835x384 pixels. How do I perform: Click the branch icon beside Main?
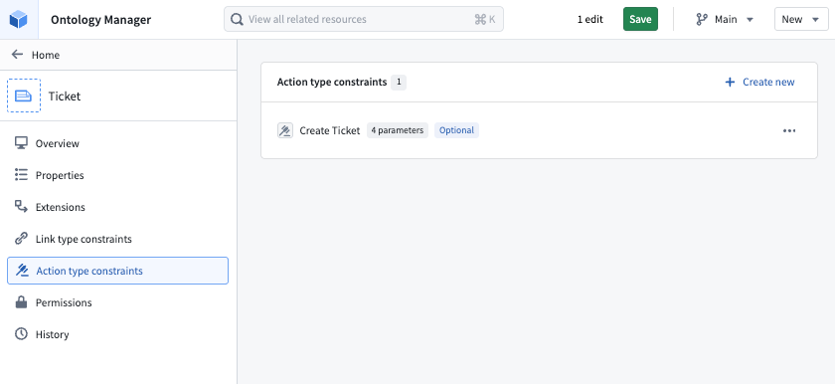[x=702, y=19]
